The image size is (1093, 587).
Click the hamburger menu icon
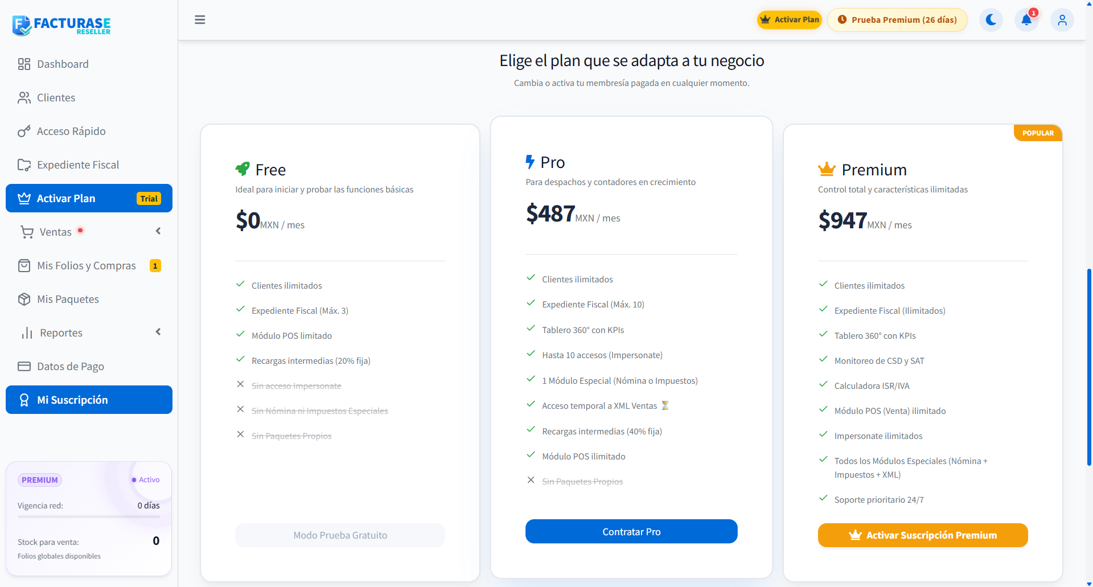[200, 20]
